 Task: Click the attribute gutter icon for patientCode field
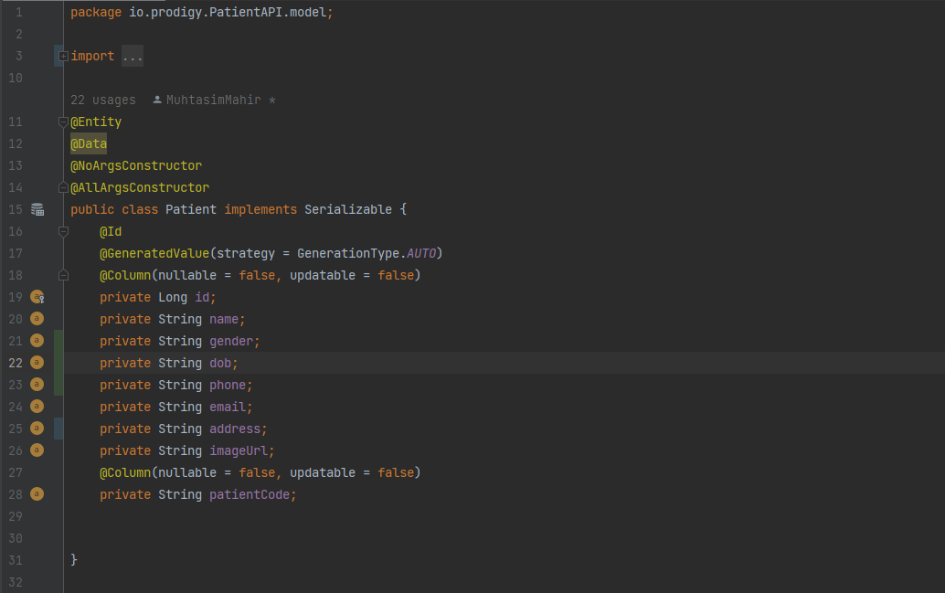(37, 494)
